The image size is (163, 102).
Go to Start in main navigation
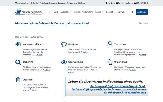pyautogui.click(x=56, y=12)
